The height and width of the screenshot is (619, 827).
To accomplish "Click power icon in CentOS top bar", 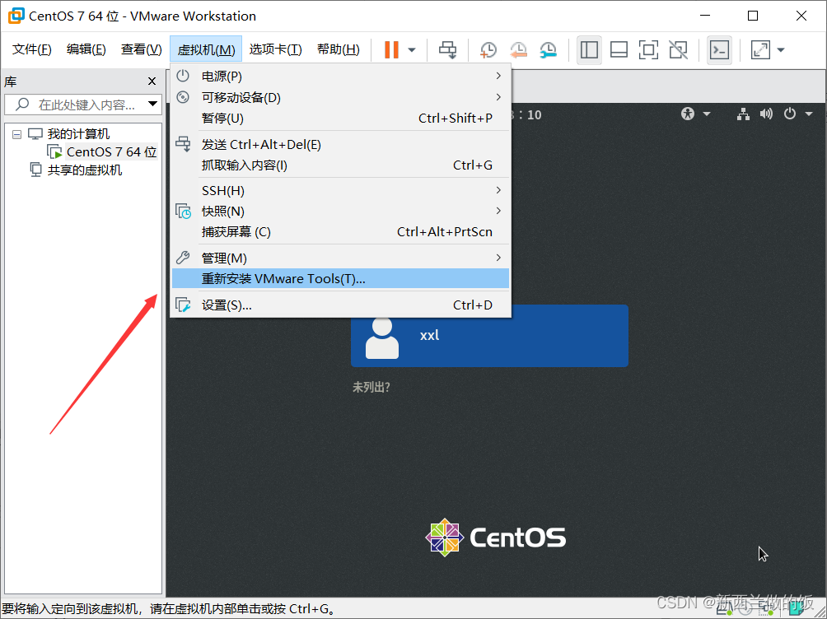I will click(790, 114).
